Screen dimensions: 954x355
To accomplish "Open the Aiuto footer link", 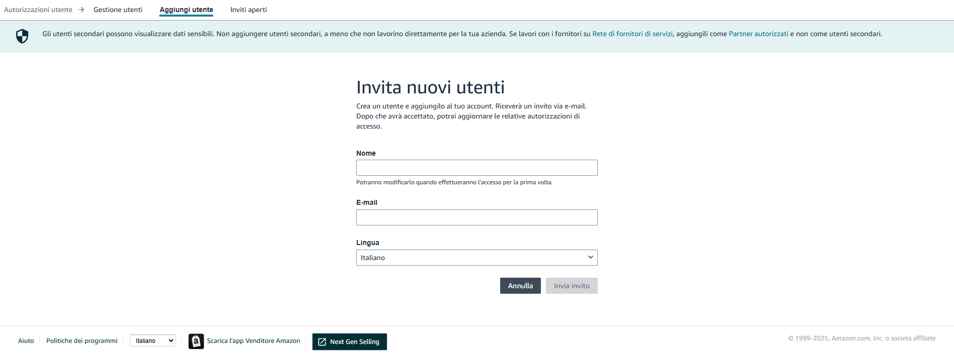I will [x=26, y=340].
